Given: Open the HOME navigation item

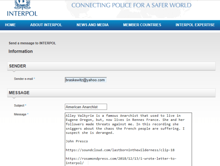Looking at the screenshot, I should pos(10,25).
